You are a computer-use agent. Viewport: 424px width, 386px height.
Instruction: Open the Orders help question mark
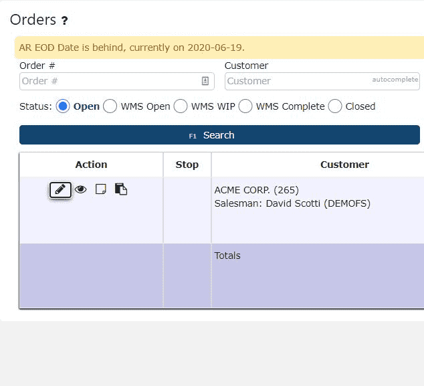coord(64,21)
